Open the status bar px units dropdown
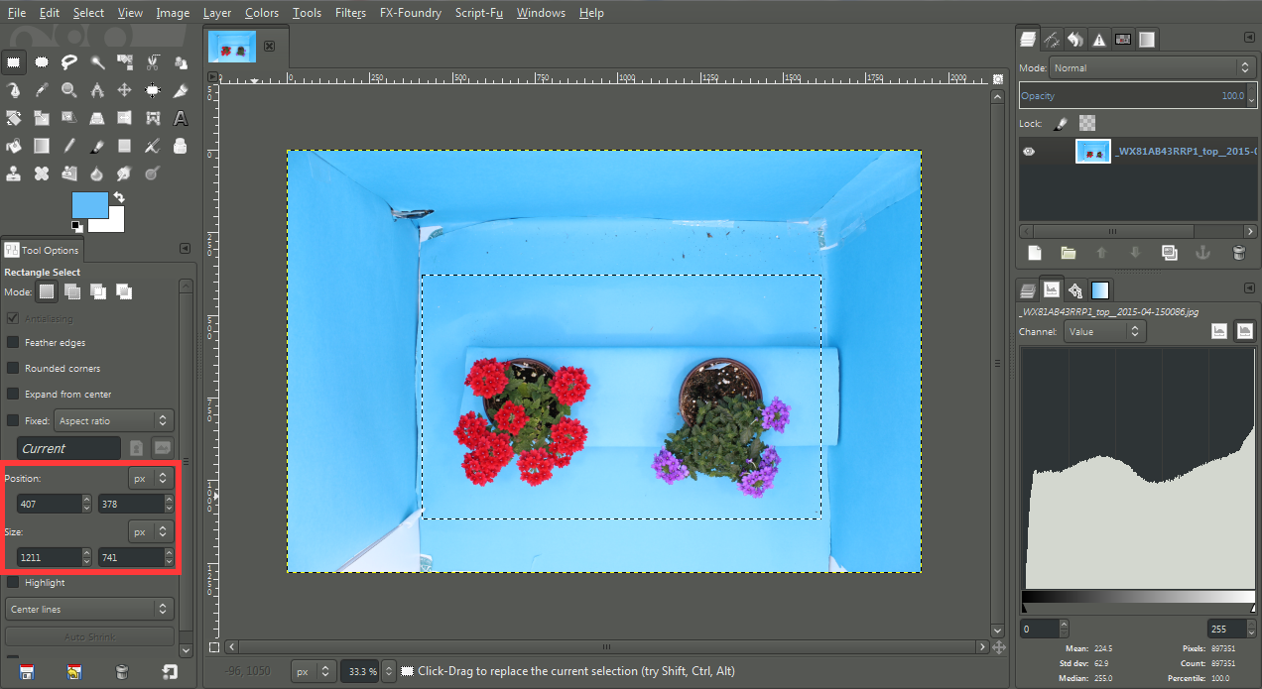Image resolution: width=1262 pixels, height=689 pixels. (x=313, y=671)
